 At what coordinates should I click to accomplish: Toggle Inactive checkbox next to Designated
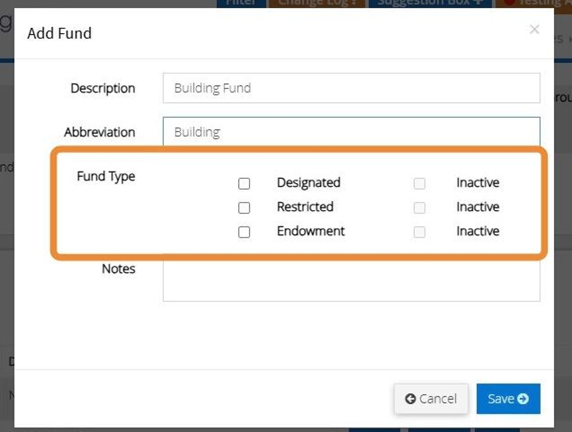419,183
